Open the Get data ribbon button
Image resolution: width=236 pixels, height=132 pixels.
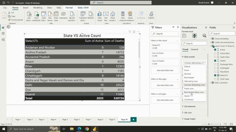pos(29,16)
